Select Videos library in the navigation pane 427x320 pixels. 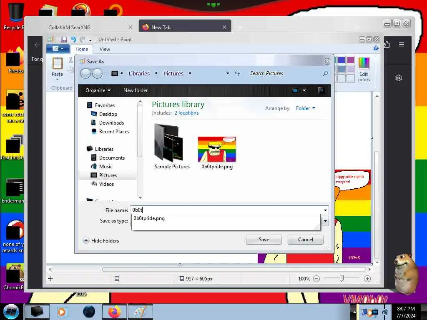[106, 184]
